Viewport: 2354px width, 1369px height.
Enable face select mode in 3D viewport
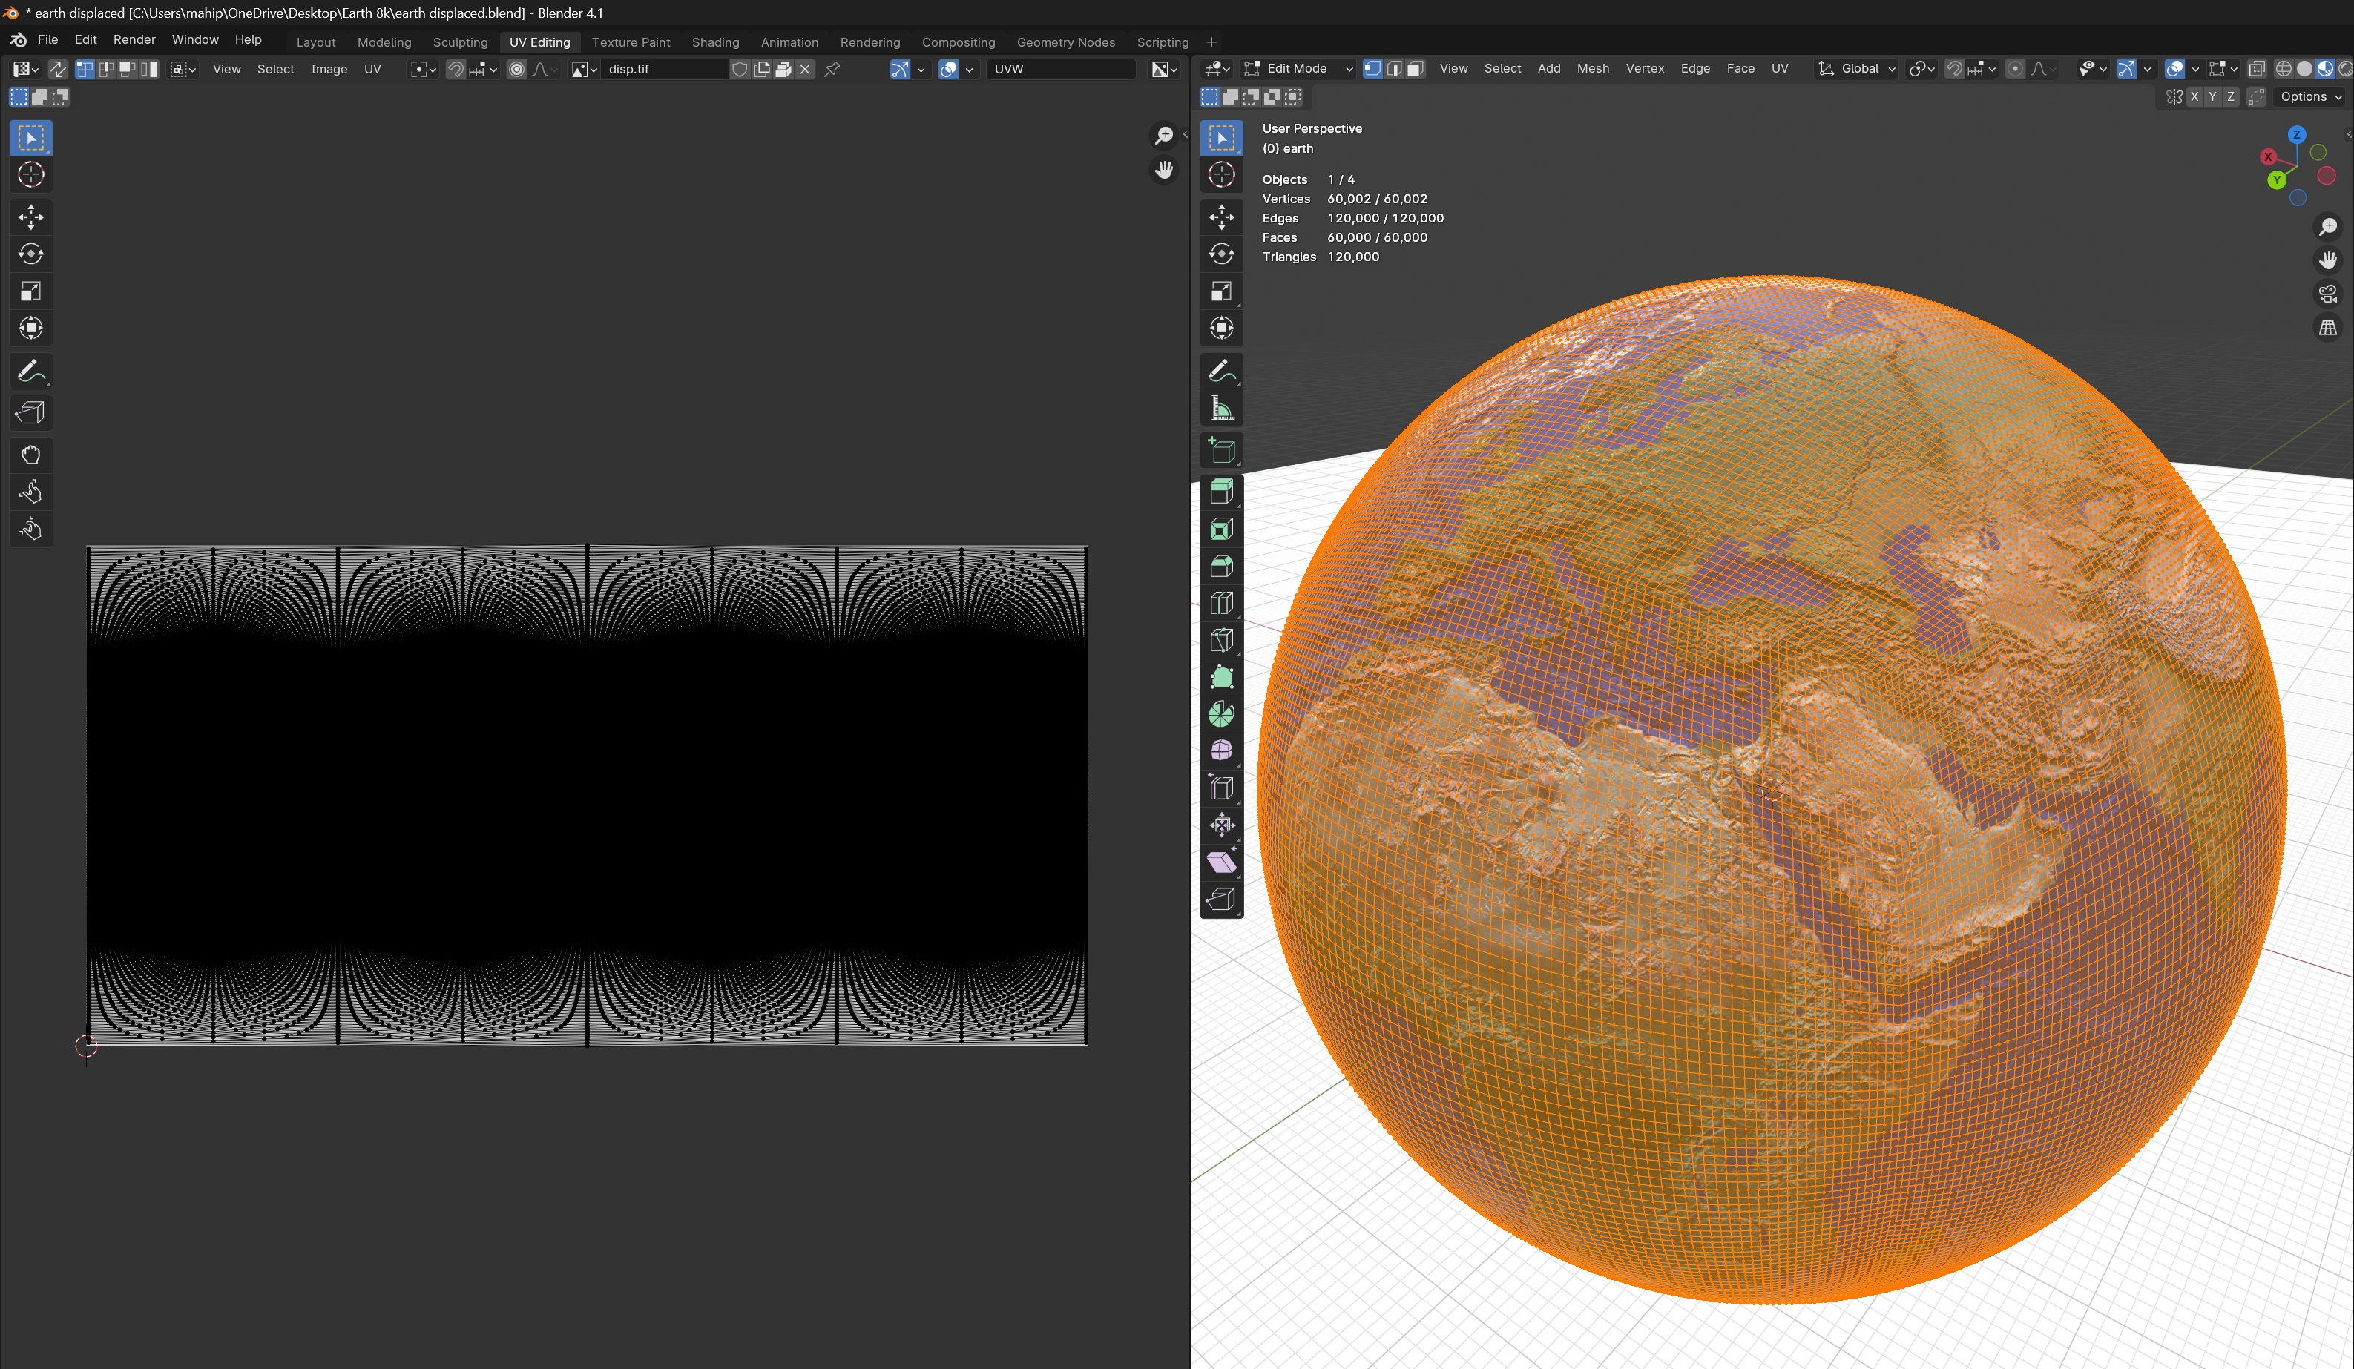1416,69
